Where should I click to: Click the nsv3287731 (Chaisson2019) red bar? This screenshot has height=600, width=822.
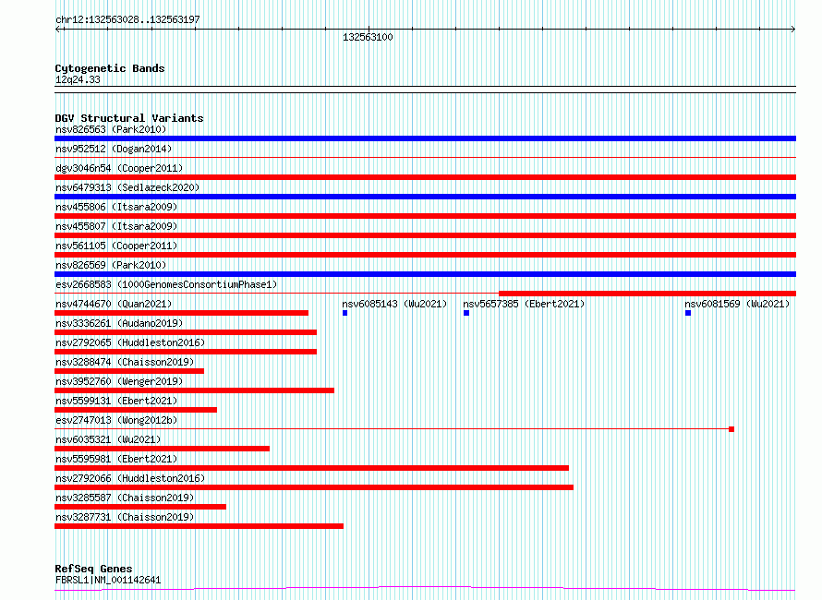[x=199, y=526]
